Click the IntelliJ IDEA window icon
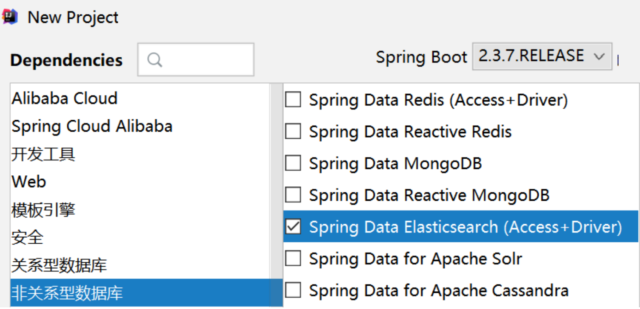This screenshot has height=309, width=640. pos(10,17)
